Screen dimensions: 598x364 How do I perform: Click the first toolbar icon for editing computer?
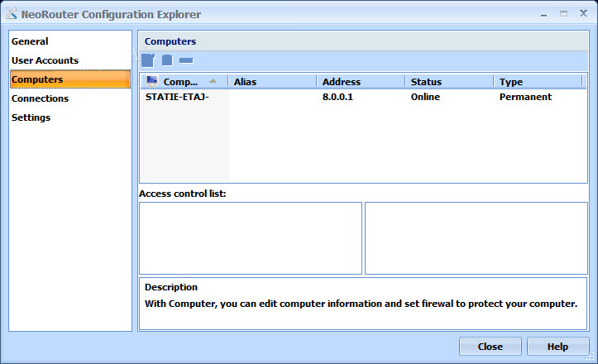(148, 60)
